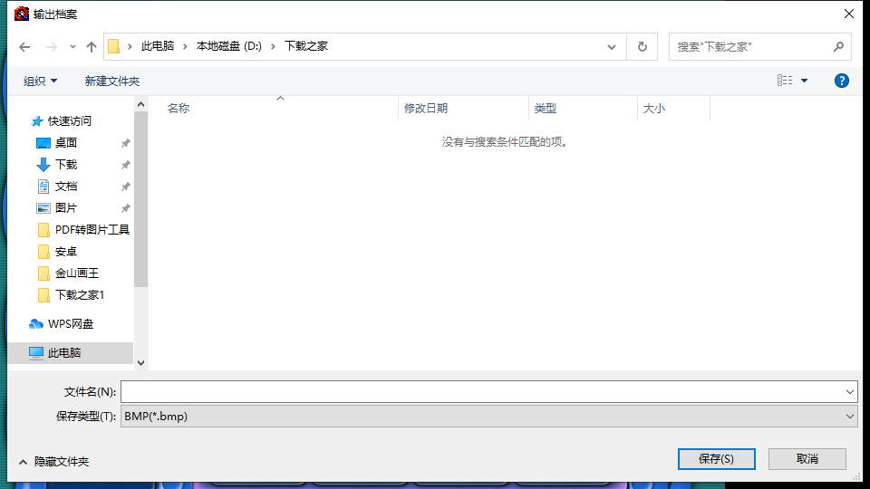Open the address bar history dropdown

[612, 47]
